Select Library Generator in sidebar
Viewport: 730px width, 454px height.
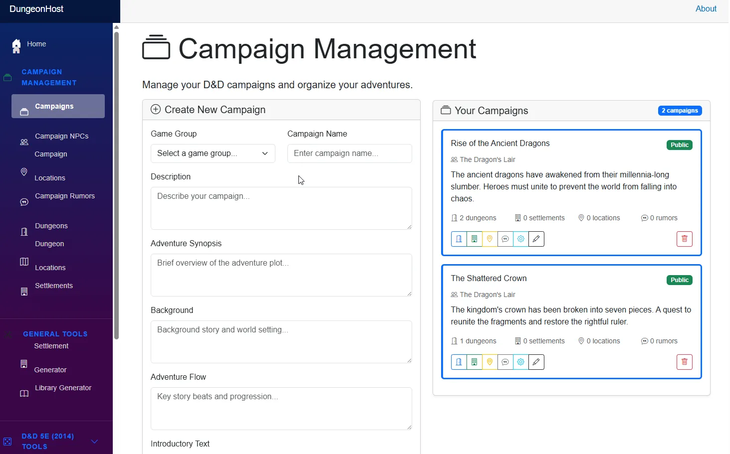[63, 388]
